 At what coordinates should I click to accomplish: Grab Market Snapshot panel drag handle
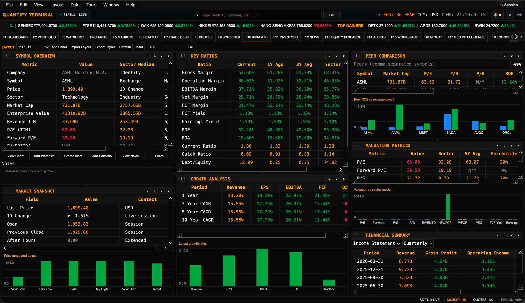[x=8, y=191]
